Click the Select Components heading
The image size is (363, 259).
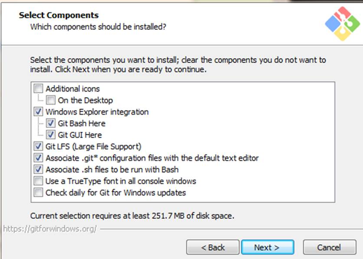[59, 15]
